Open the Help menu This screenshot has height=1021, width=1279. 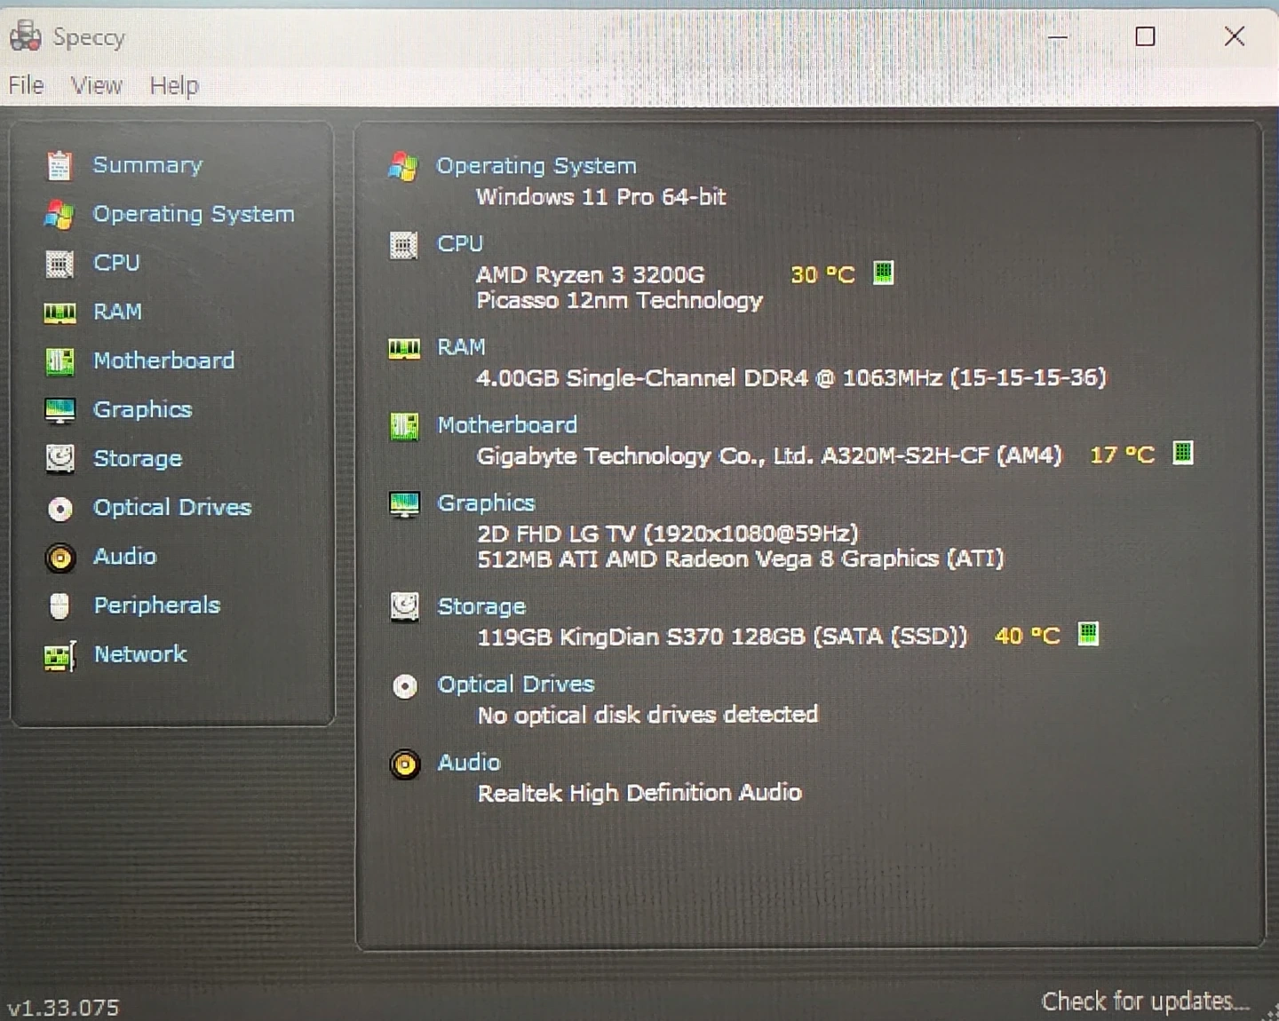173,85
